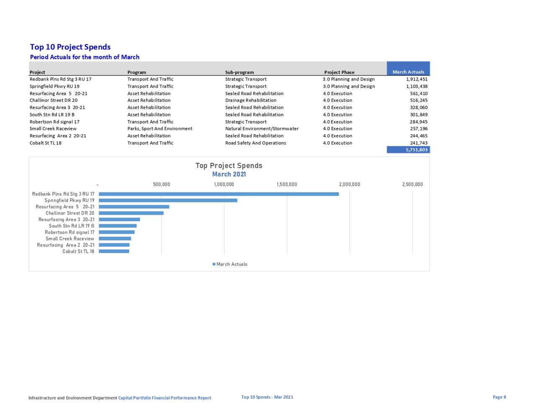The height and width of the screenshot is (410, 535).
Task: Select the Program column header
Action: coord(137,72)
